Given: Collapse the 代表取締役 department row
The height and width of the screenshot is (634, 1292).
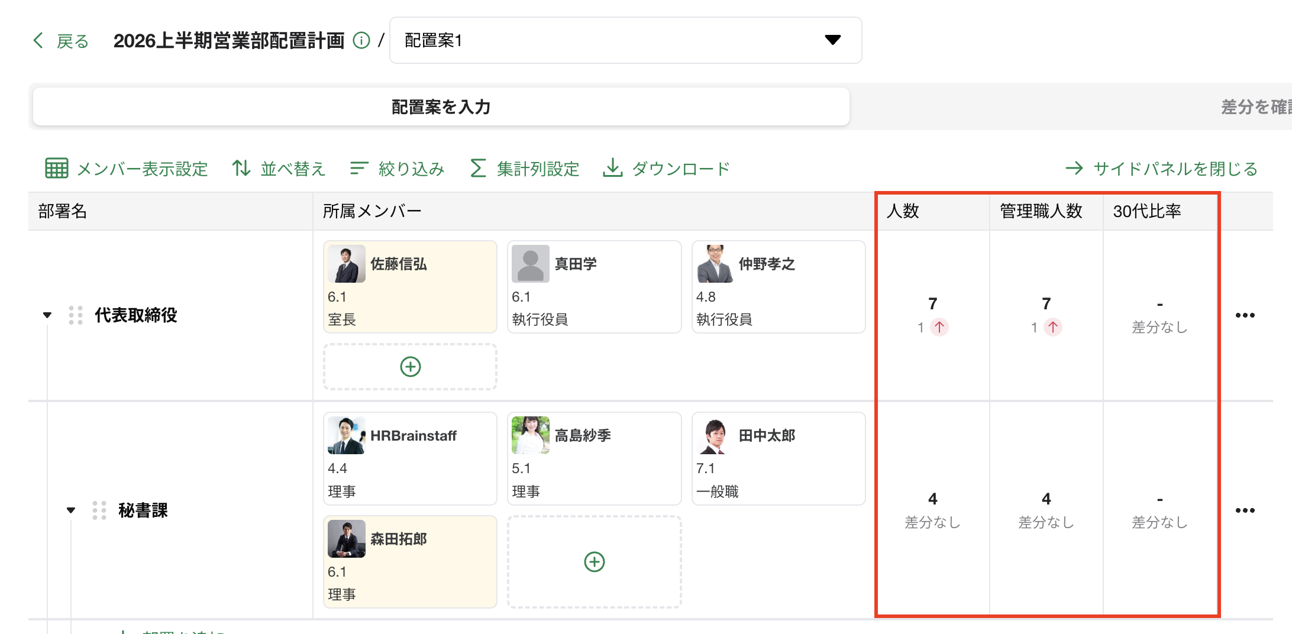Looking at the screenshot, I should (47, 315).
